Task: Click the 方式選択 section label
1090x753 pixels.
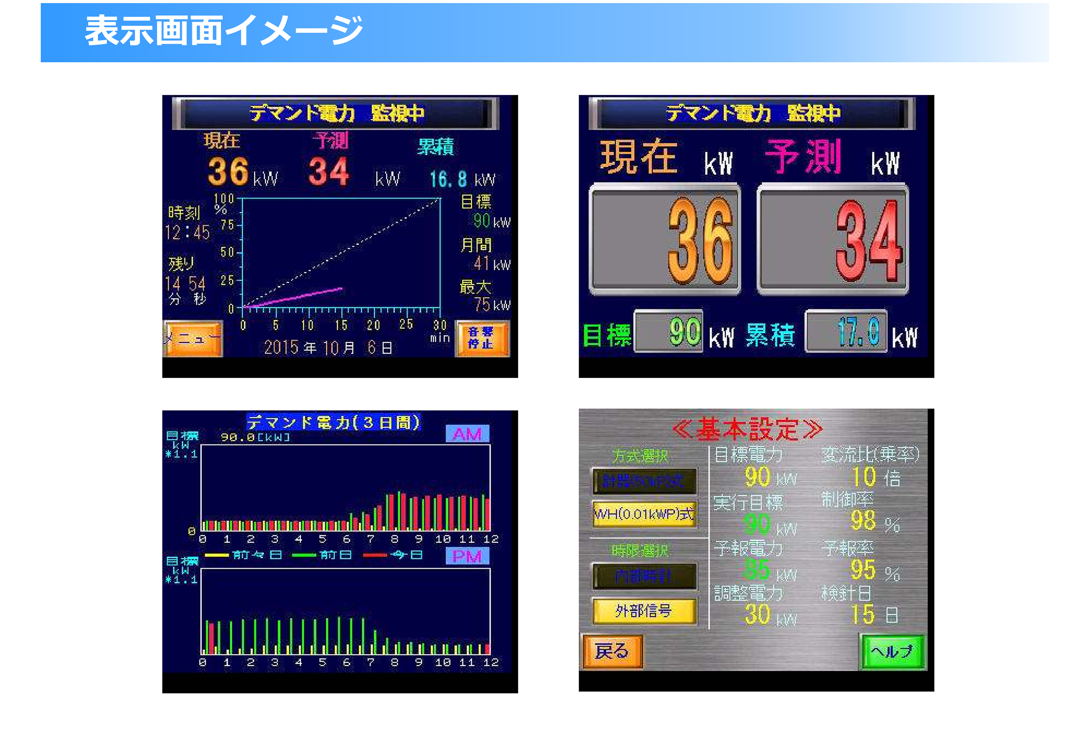Action: pos(640,456)
